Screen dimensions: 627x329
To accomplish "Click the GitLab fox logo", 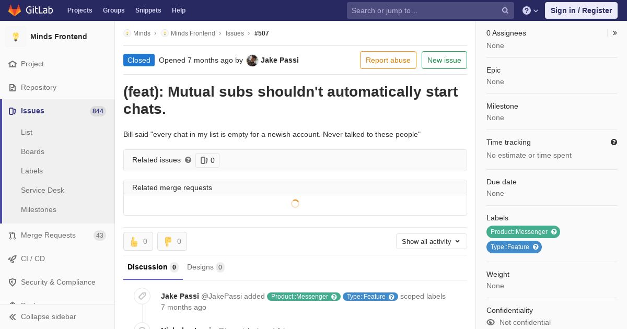I will [x=15, y=10].
